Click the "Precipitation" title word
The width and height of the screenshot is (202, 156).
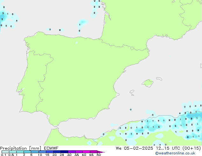pos(13,148)
